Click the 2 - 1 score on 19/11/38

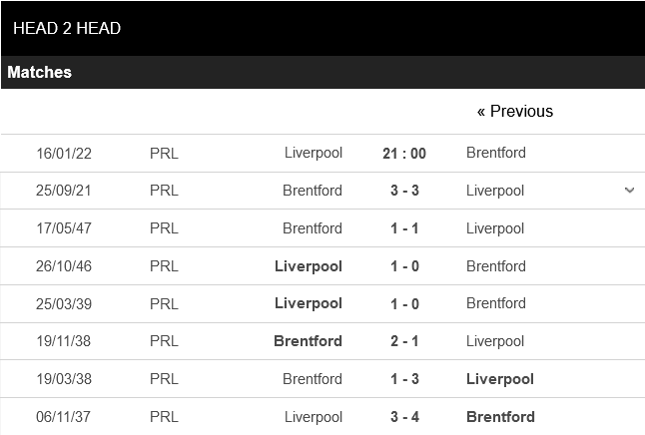click(404, 341)
